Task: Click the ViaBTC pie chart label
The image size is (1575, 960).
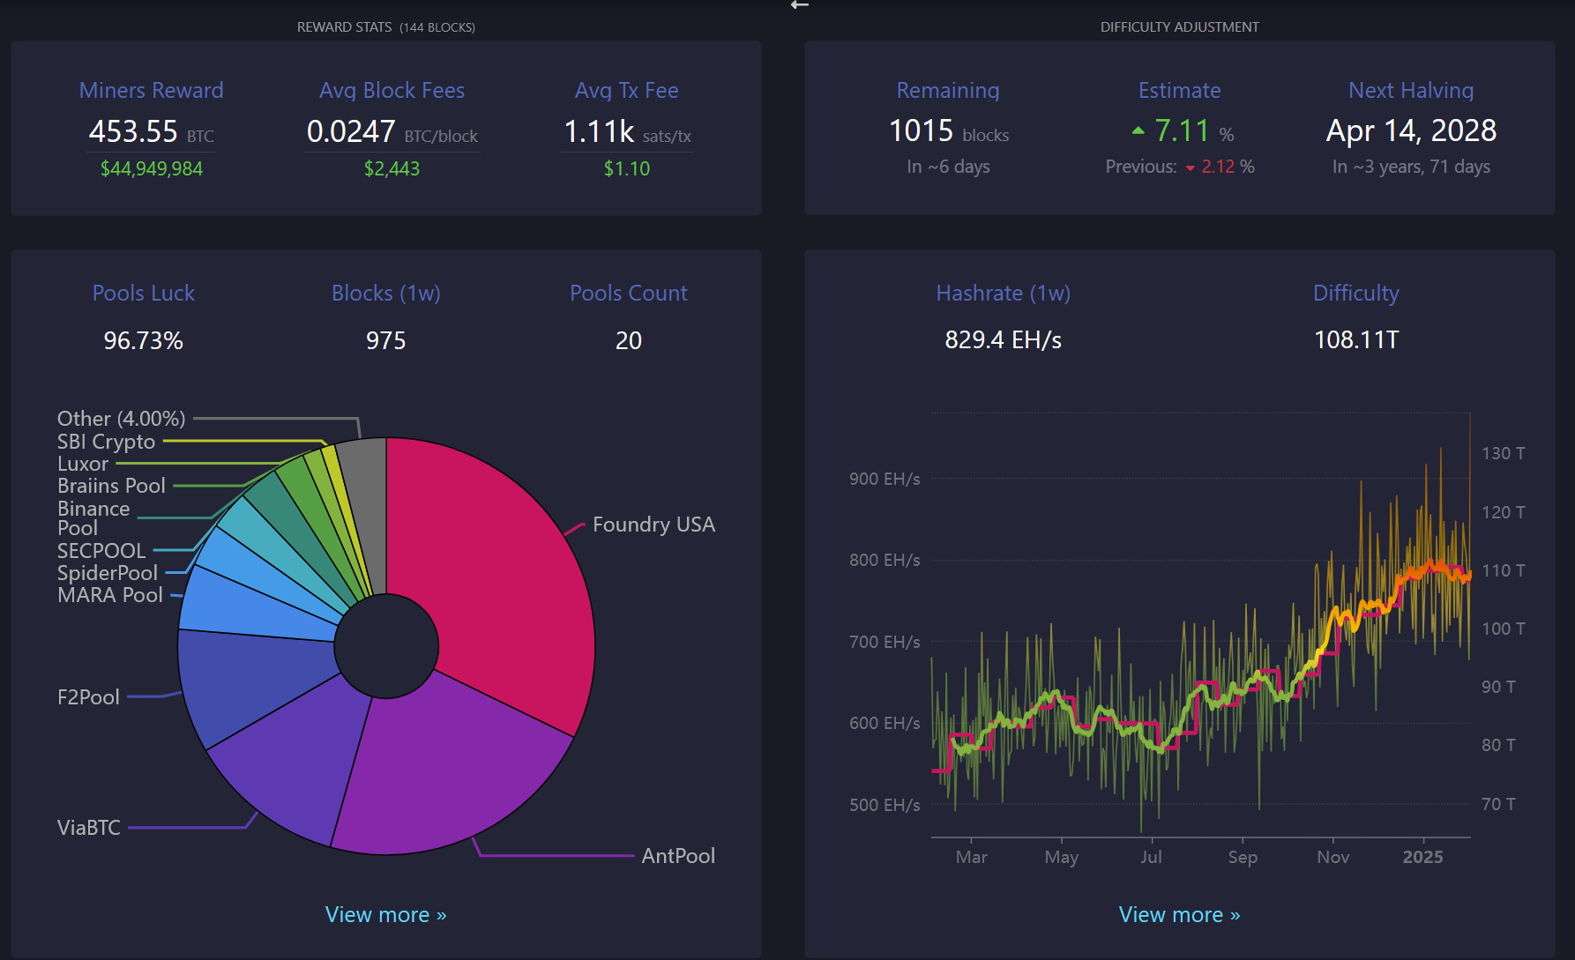Action: point(89,827)
